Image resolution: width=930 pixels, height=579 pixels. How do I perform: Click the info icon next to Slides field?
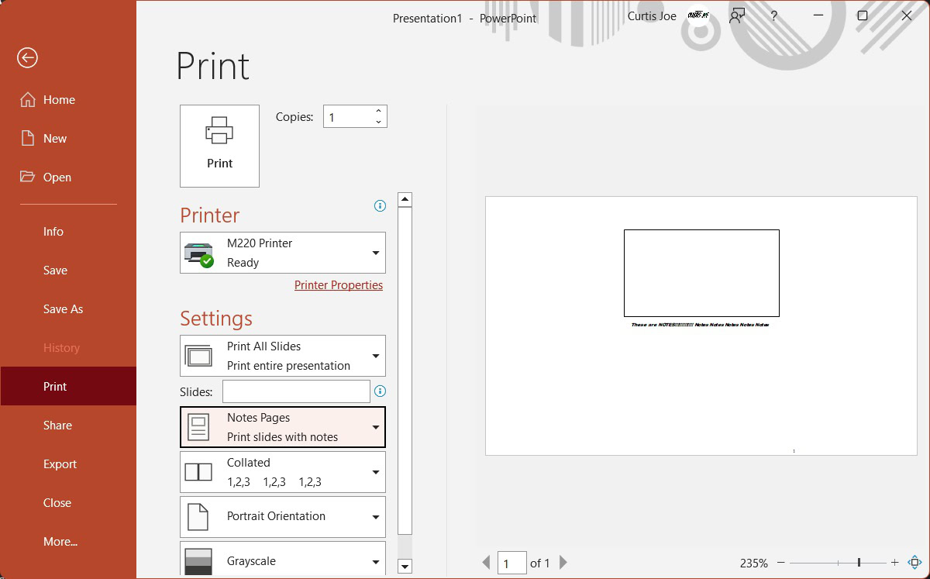(x=380, y=391)
